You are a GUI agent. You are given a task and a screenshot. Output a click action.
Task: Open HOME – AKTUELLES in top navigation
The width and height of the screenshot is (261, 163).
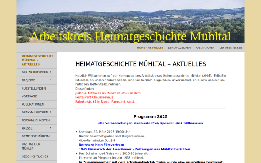click(150, 48)
